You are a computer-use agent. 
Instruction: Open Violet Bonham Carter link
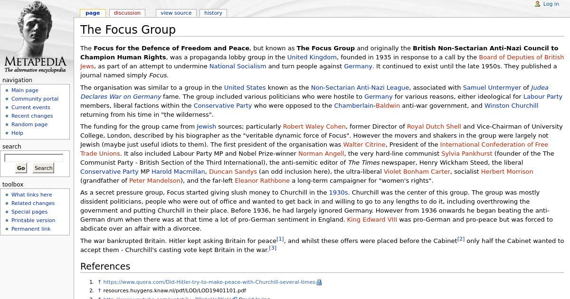(x=417, y=171)
